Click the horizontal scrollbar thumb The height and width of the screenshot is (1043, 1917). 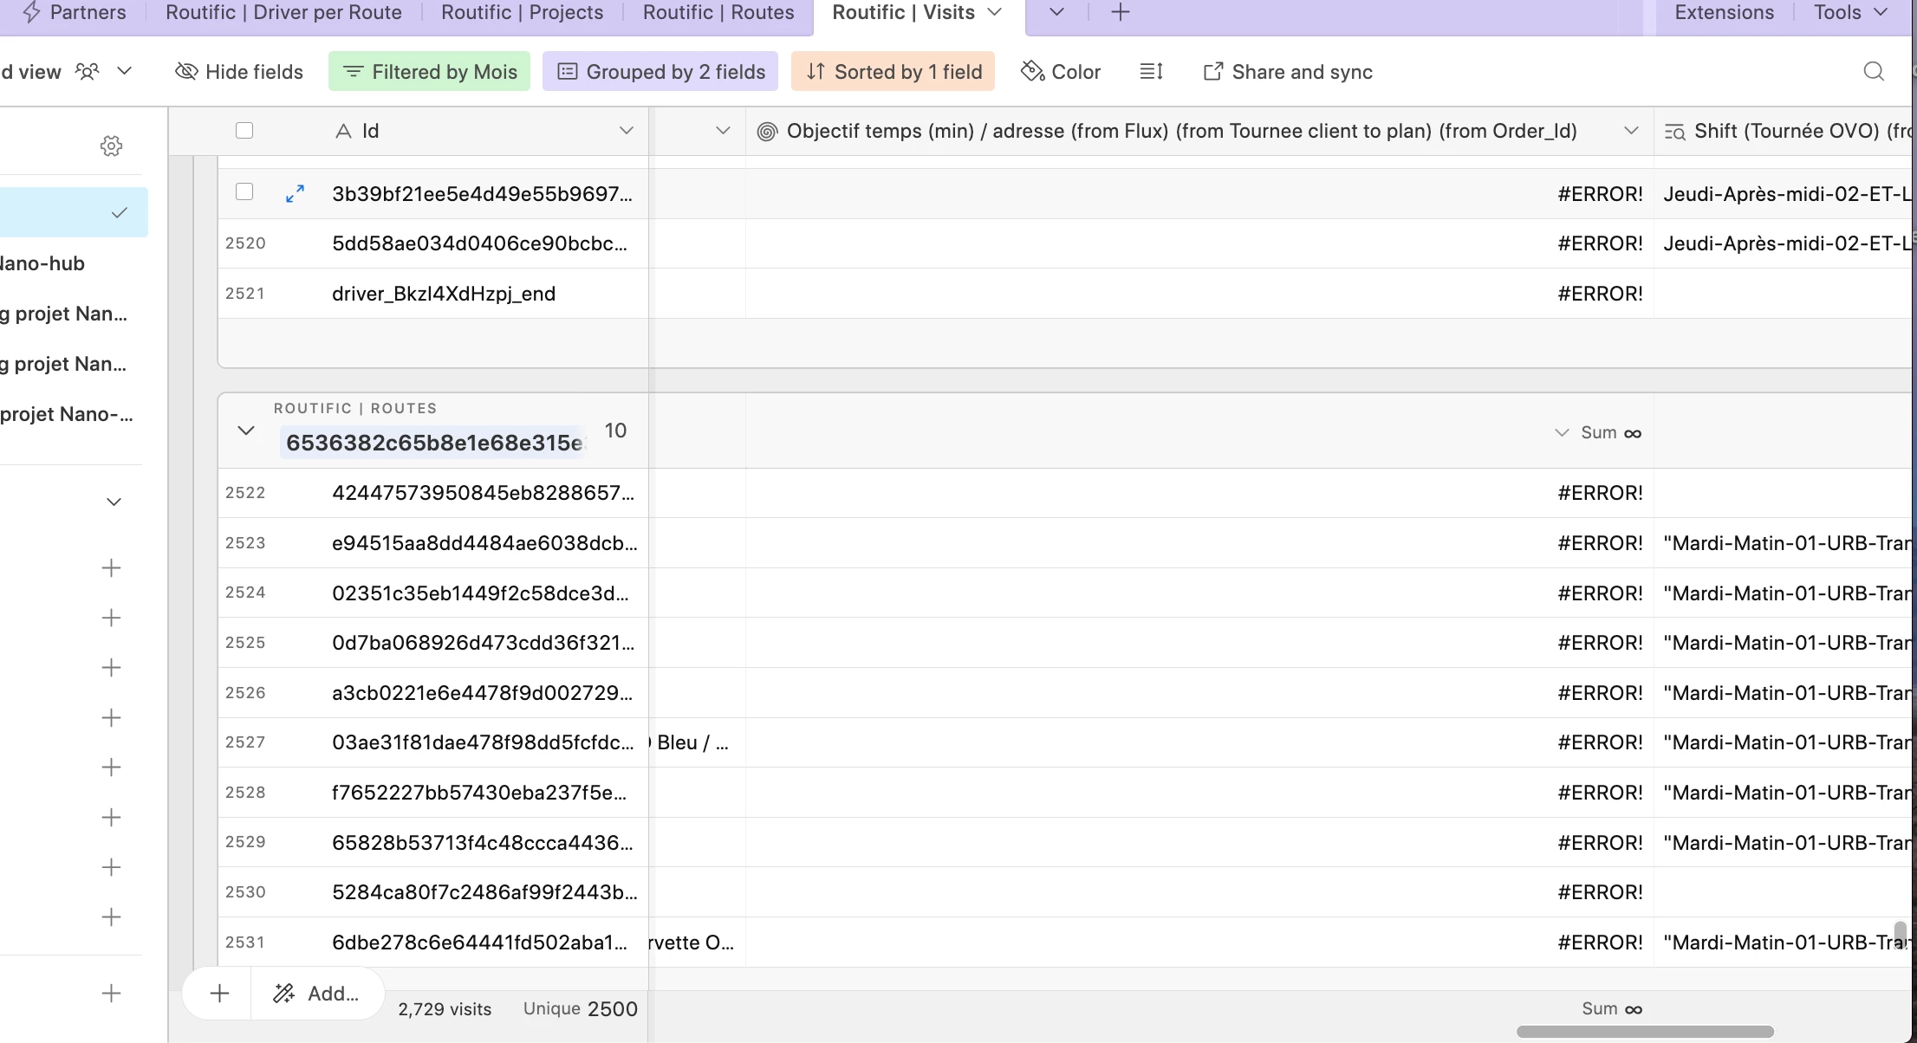pos(1644,1032)
